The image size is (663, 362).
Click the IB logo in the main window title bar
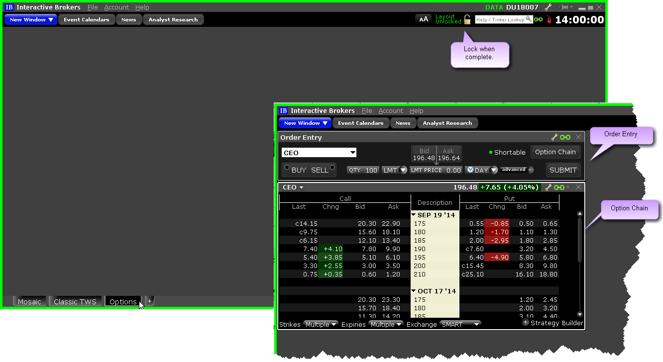pyautogui.click(x=9, y=7)
